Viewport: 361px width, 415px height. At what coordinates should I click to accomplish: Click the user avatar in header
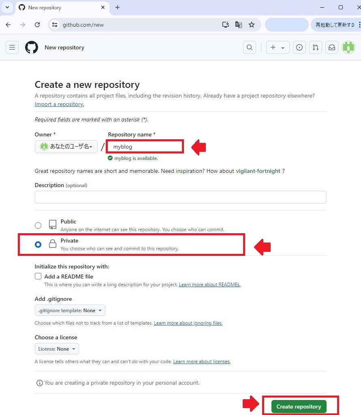point(348,47)
